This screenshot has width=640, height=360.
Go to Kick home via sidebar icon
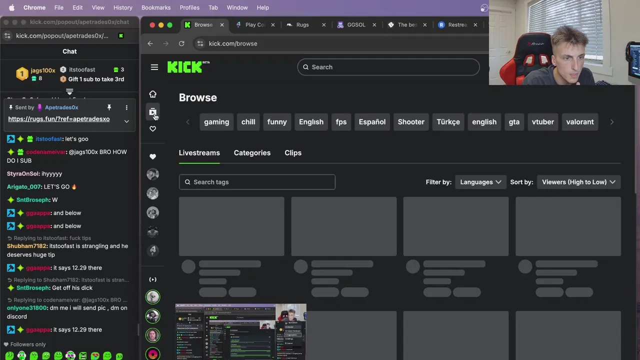[x=152, y=94]
